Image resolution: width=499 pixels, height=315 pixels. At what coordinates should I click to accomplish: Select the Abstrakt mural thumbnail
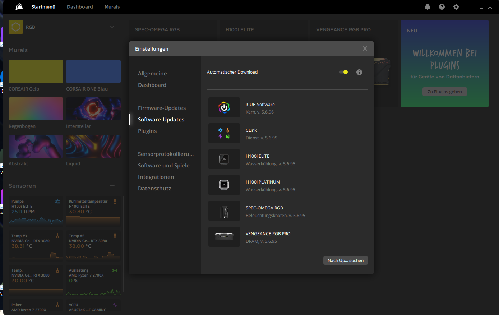36,146
